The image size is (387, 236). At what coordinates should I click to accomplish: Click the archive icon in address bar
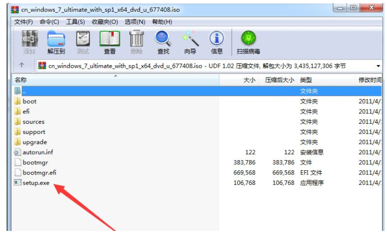[42, 66]
